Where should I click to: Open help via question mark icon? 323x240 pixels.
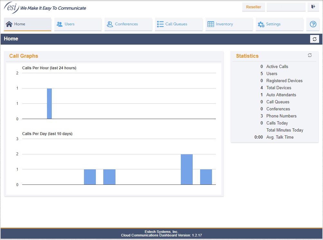(313, 24)
